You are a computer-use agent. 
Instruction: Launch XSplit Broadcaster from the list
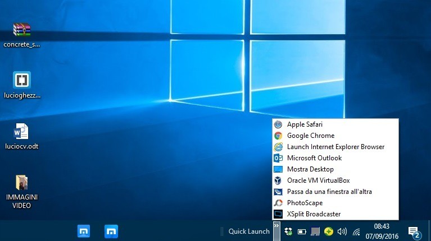point(313,214)
